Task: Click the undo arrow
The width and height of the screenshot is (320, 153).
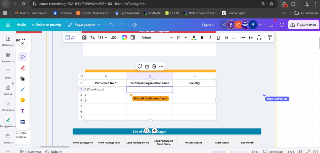Action: click(x=112, y=24)
